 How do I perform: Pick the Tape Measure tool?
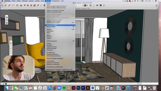38,5
